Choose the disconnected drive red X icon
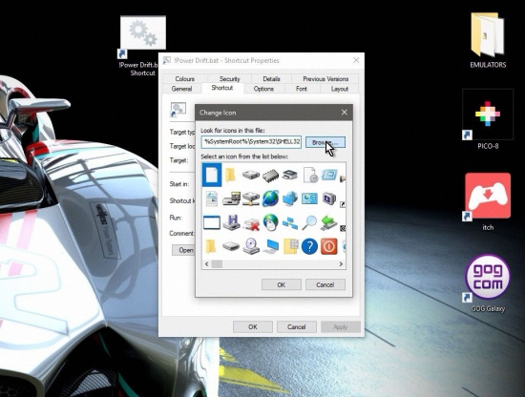Image resolution: width=525 pixels, height=397 pixels. pyautogui.click(x=251, y=223)
